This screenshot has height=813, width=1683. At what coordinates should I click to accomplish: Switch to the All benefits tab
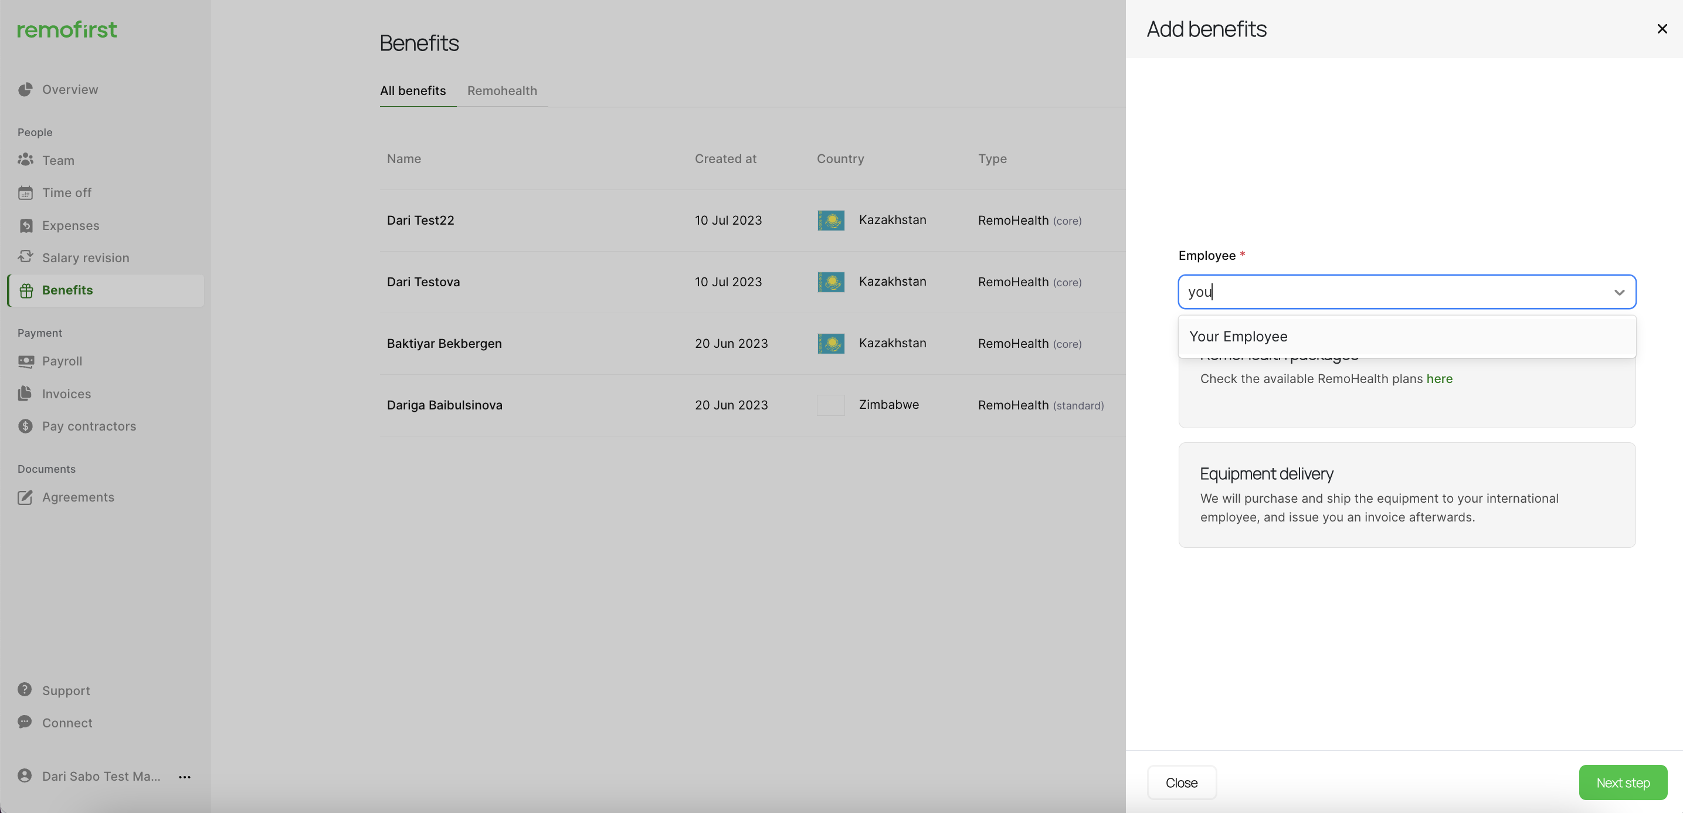(x=413, y=91)
